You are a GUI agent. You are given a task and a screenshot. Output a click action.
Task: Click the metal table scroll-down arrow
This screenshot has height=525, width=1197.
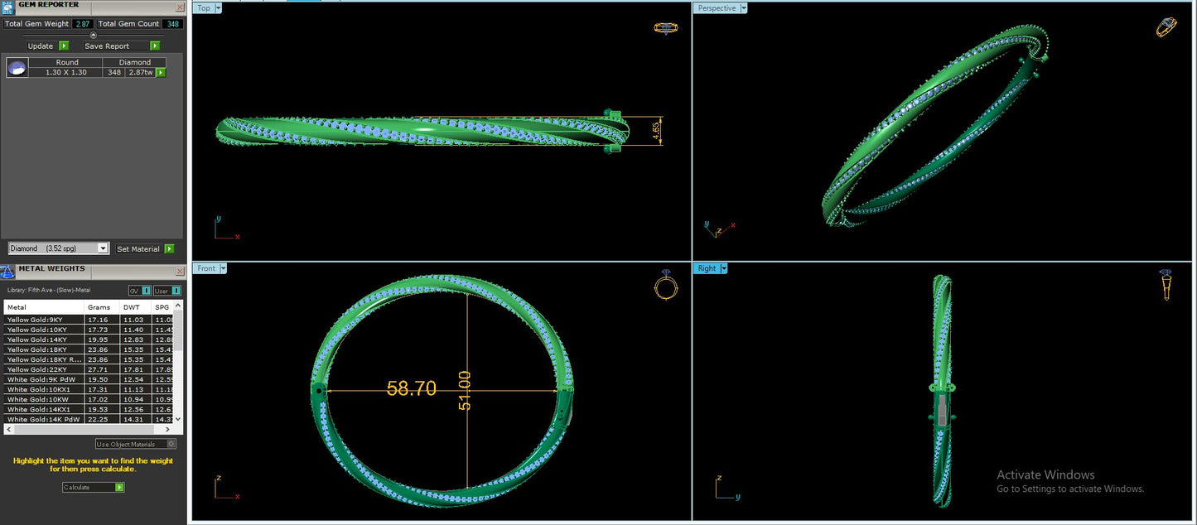tap(180, 420)
